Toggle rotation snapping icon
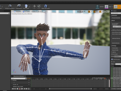The height and width of the screenshot is (91, 121). pyautogui.click(x=94, y=12)
